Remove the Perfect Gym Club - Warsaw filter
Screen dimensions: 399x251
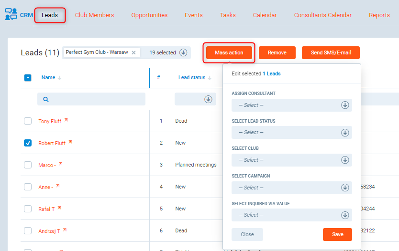(133, 53)
